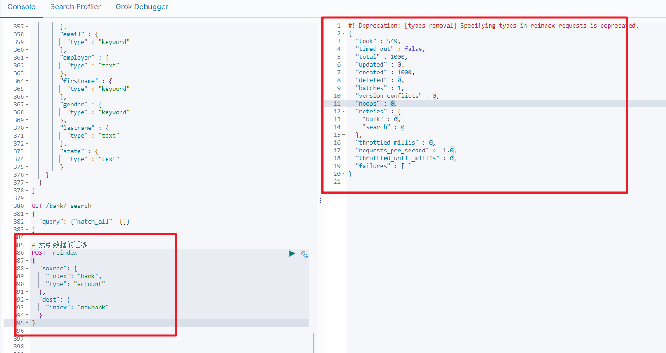Click the fold end marker on response line 20
The width and height of the screenshot is (666, 353).
(x=343, y=174)
